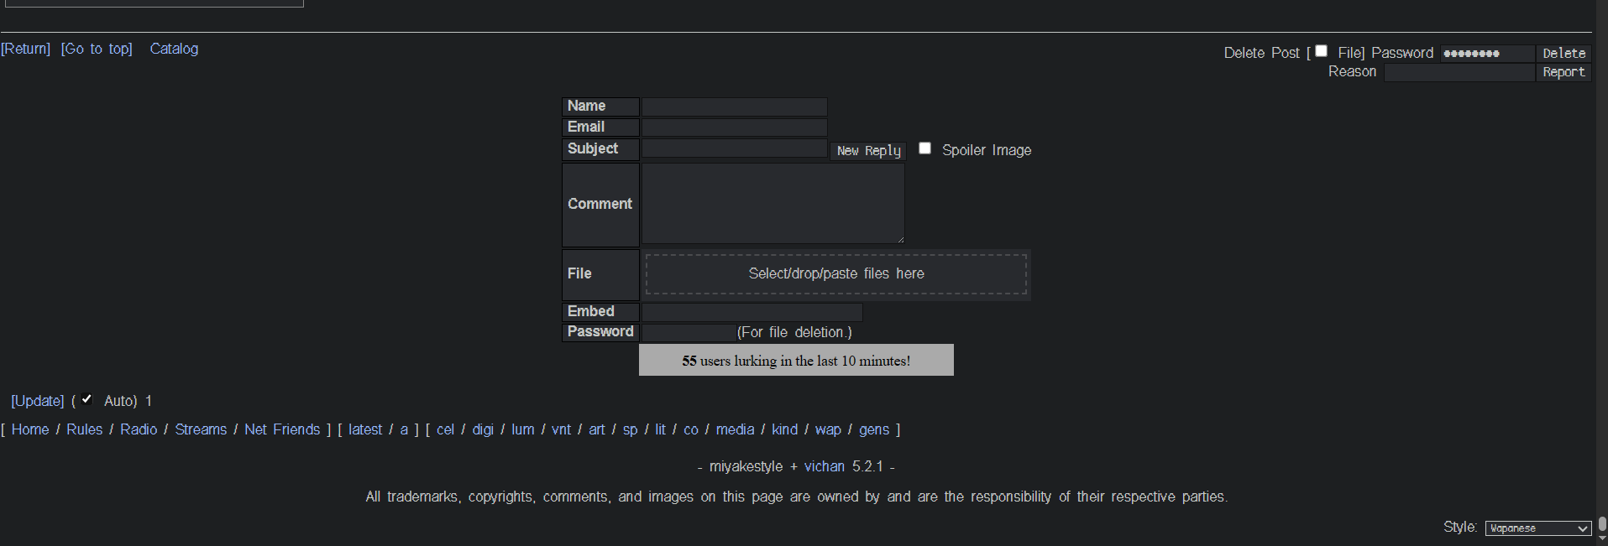Open the Net Friends navigation link
Viewport: 1608px width, 546px height.
pos(282,429)
